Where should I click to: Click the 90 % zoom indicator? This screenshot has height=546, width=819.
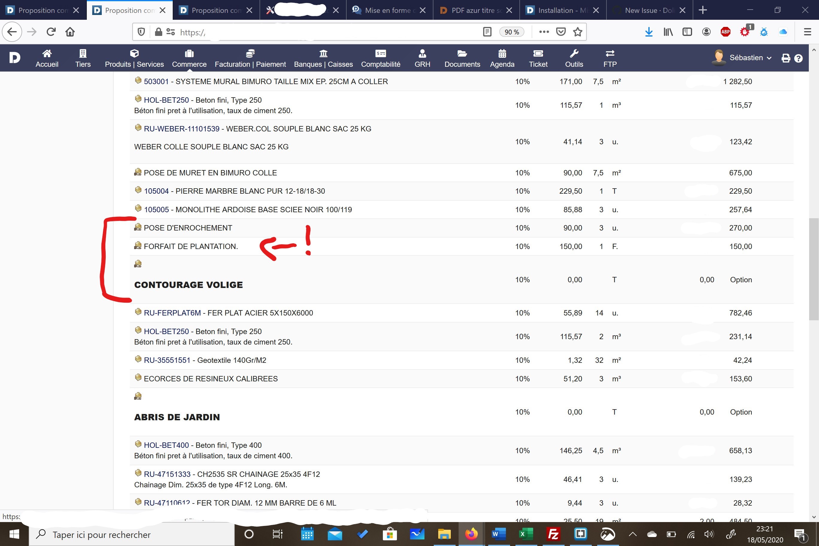[x=512, y=32]
